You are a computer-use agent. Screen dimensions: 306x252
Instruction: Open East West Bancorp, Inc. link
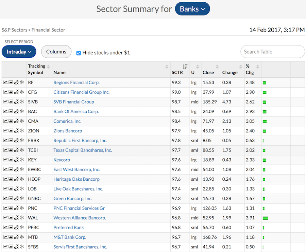pos(77,169)
